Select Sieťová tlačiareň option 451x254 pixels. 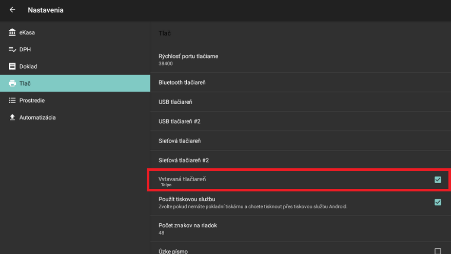tap(180, 141)
